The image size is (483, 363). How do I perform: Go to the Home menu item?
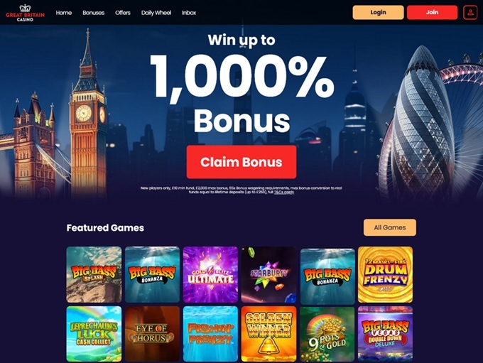coord(64,13)
